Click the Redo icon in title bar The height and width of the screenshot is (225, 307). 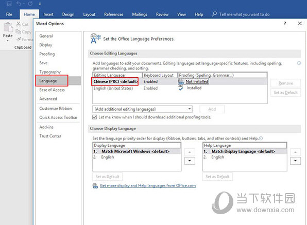pos(30,4)
